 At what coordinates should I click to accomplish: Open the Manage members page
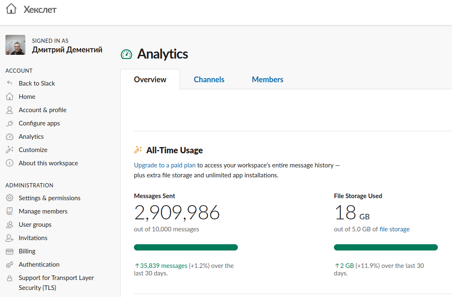(x=43, y=211)
